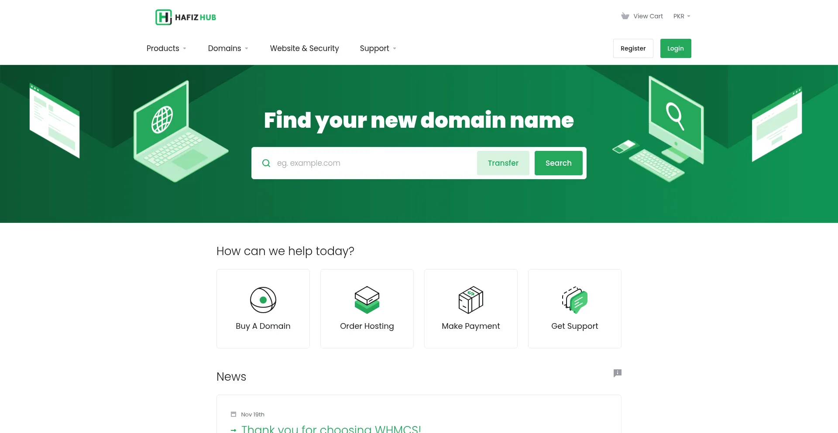Click the calendar icon next to Nov 19th

(x=234, y=414)
